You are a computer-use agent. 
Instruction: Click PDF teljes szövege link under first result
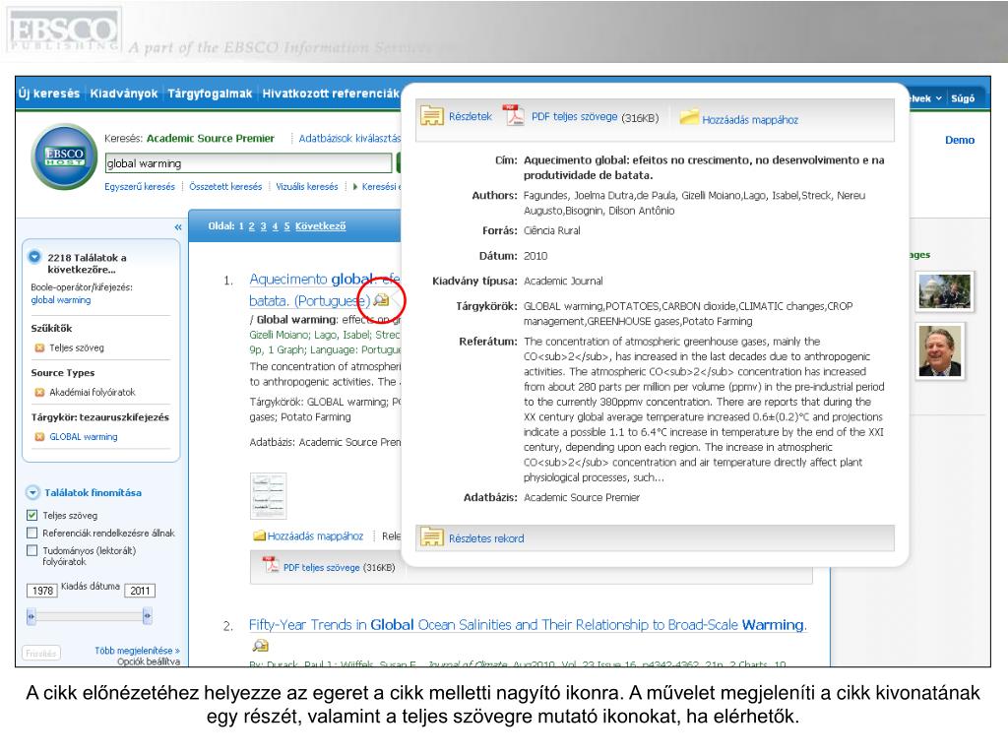pos(322,568)
